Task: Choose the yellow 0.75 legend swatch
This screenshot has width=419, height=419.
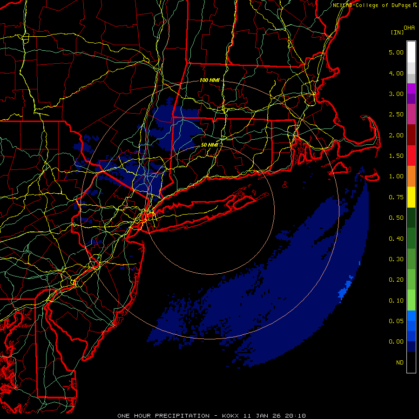Action: [x=411, y=197]
